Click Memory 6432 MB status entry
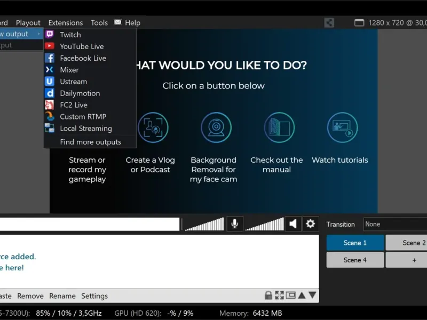The image size is (427, 320). click(x=250, y=313)
